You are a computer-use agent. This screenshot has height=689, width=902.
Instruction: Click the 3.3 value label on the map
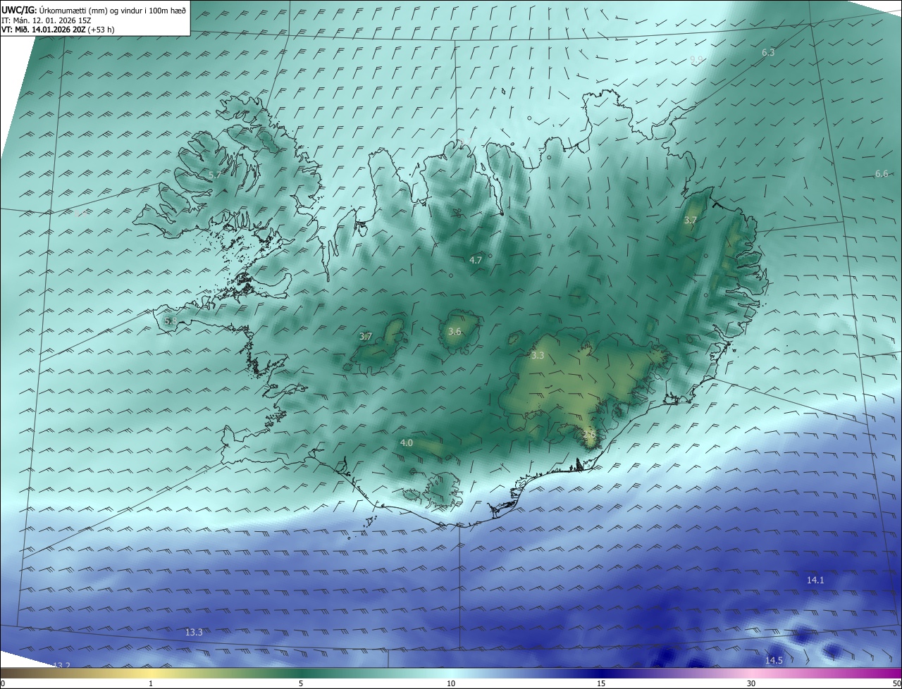[538, 356]
